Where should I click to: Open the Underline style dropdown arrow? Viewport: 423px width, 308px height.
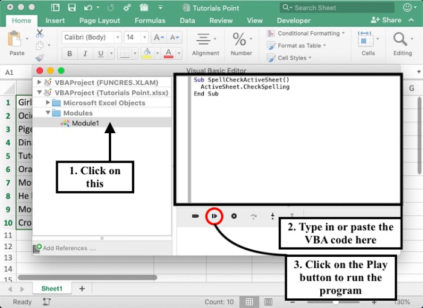click(x=111, y=54)
